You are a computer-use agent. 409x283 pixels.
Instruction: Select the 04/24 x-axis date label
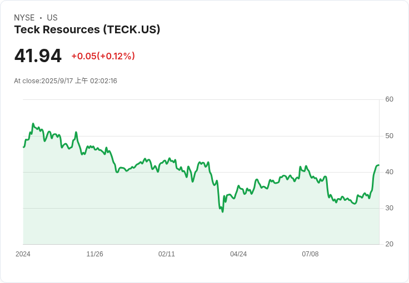coord(238,254)
